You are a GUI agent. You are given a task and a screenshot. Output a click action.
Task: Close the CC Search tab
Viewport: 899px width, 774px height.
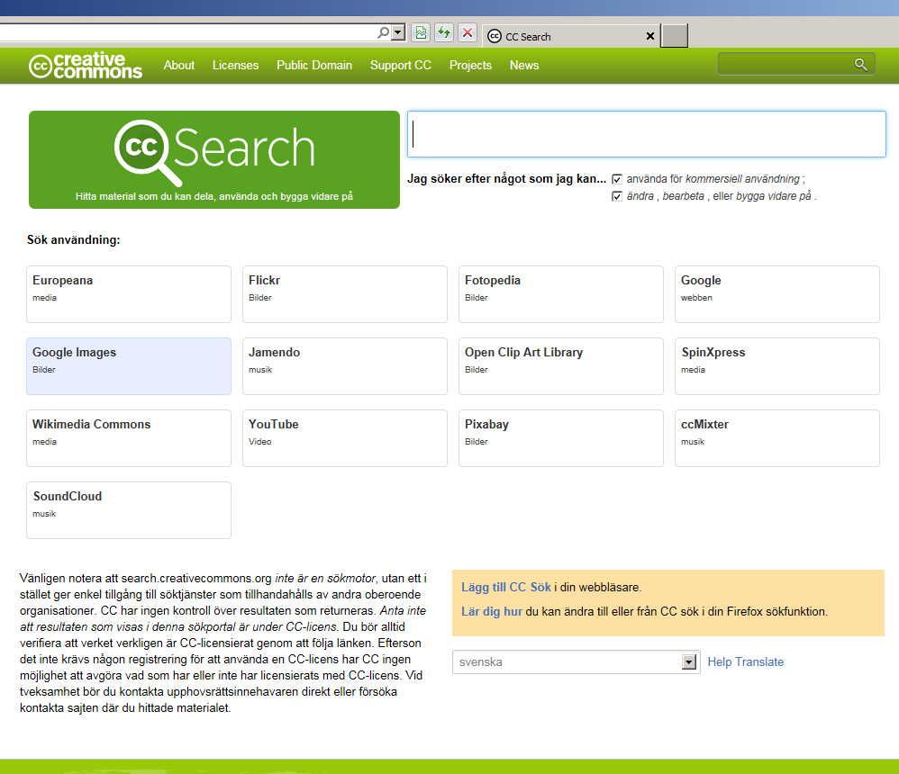point(650,36)
